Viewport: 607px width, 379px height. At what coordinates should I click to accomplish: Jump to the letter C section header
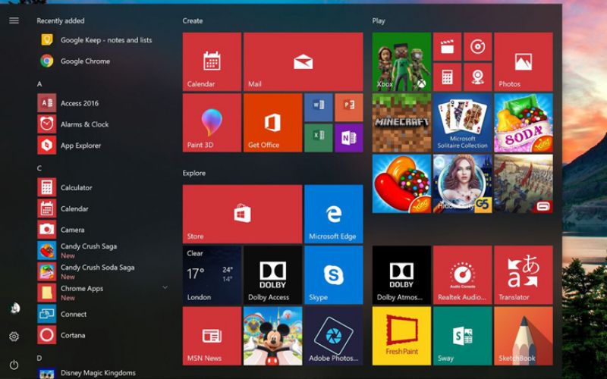coord(39,168)
